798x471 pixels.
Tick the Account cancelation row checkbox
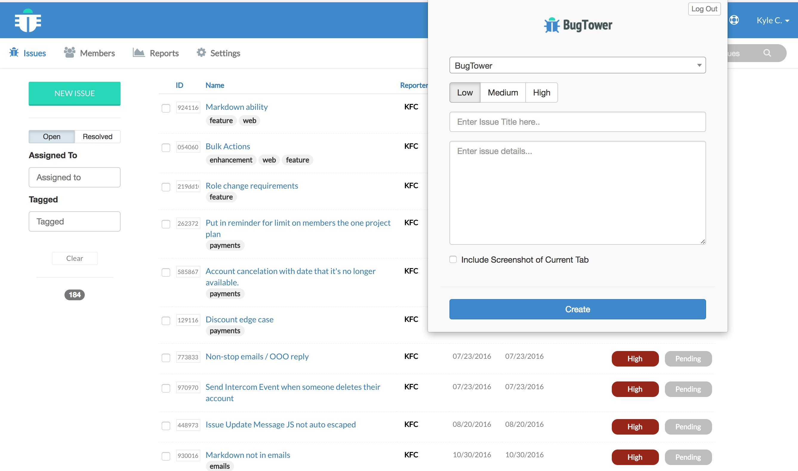(x=166, y=272)
